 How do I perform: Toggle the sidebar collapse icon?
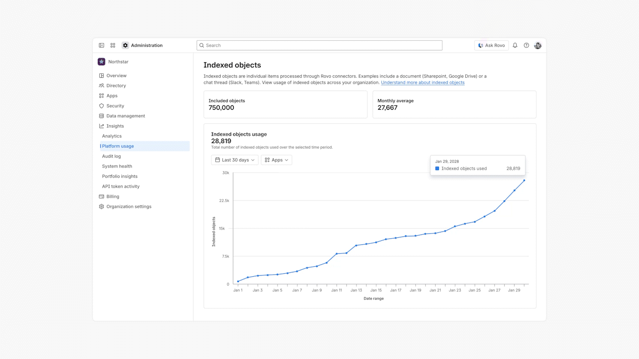[101, 45]
